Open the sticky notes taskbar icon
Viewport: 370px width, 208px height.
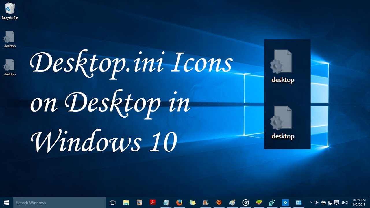(x=193, y=203)
